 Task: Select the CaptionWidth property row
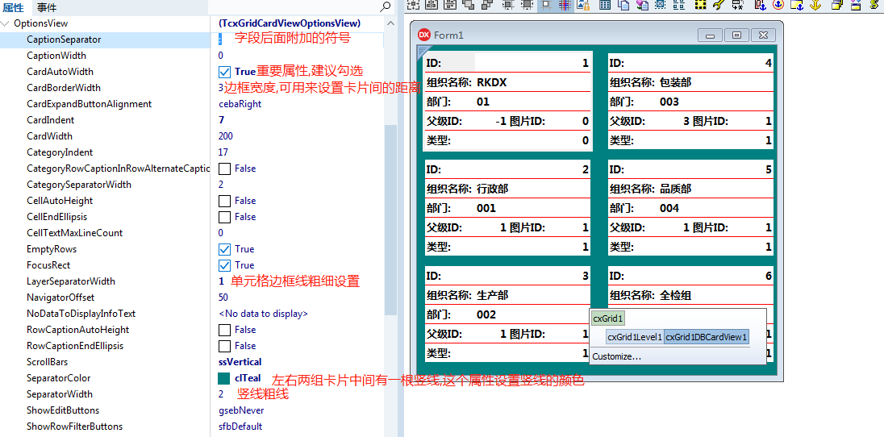coord(105,56)
